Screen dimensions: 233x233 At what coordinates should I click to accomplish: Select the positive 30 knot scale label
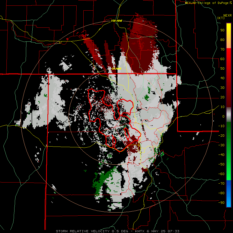(222, 88)
